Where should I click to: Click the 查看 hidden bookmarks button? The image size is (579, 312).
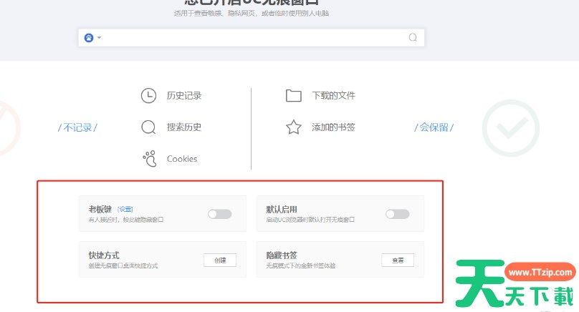tap(398, 260)
